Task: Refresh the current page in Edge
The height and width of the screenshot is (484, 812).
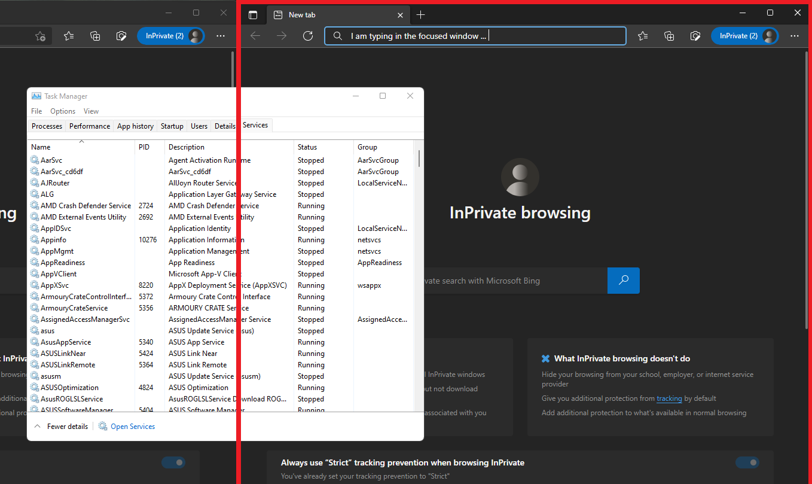Action: (307, 35)
